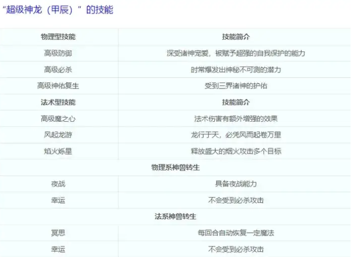Click the 法术伤害有额外增强的效果 description
The image size is (355, 257).
[236, 118]
